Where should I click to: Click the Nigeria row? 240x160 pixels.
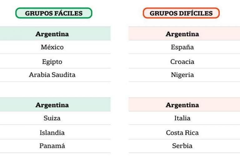(x=182, y=75)
